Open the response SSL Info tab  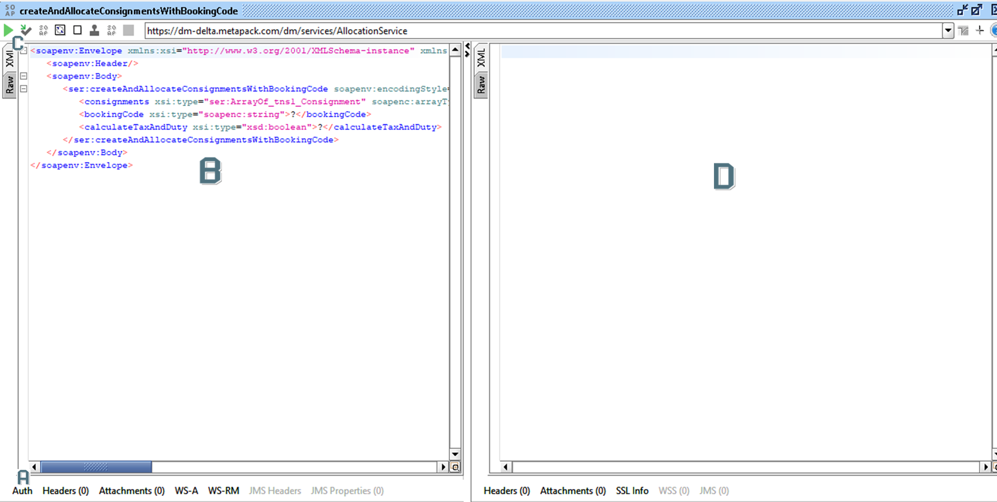[632, 491]
